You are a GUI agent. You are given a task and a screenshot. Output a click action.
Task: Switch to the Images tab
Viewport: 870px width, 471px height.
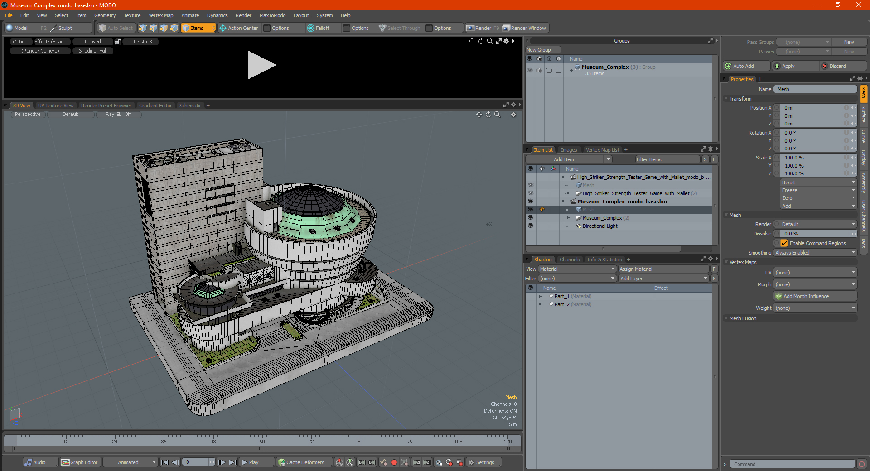[569, 150]
